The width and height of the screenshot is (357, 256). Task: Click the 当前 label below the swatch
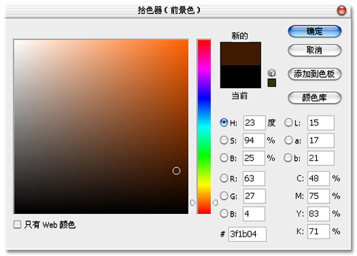pos(240,96)
